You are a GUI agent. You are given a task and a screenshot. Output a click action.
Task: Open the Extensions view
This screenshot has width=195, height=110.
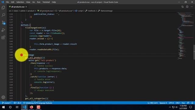3,37
